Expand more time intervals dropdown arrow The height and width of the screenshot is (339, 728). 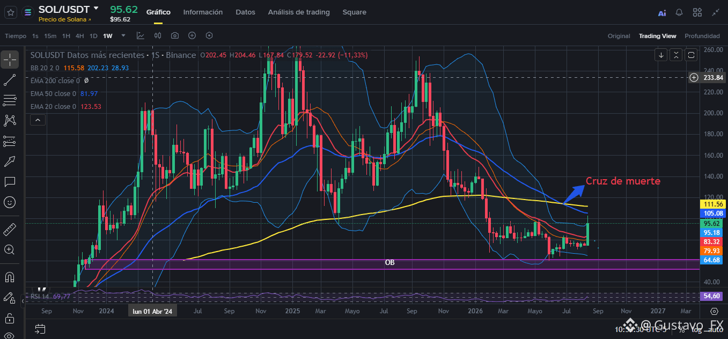click(123, 36)
